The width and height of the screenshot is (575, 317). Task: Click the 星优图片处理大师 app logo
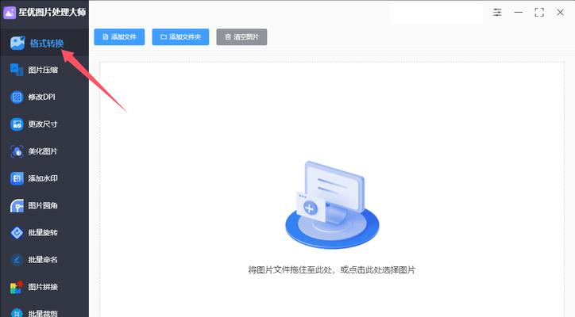[x=10, y=13]
